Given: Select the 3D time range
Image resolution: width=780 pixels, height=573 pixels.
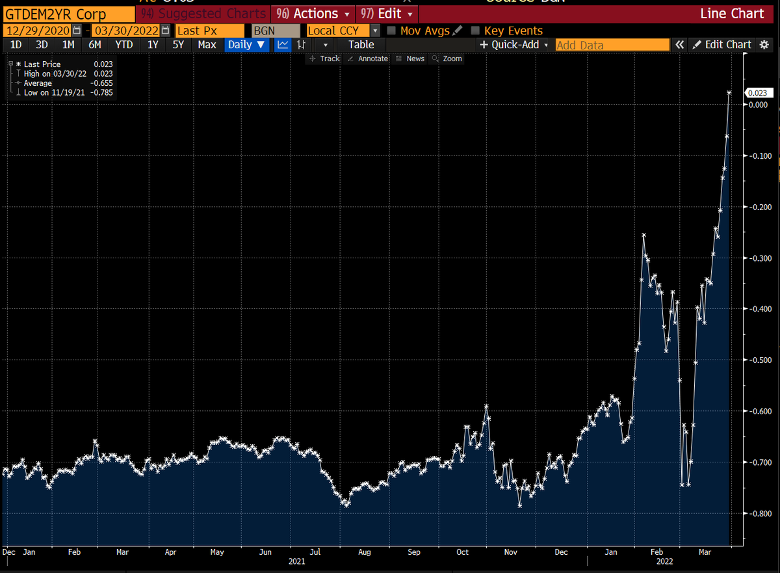Looking at the screenshot, I should (x=42, y=45).
